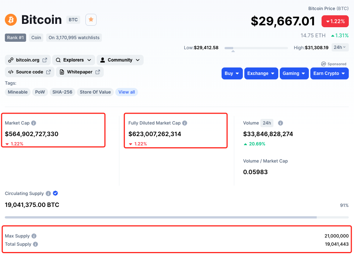
Task: Click the Market Cap value $564,902,727,330
Action: pyautogui.click(x=32, y=134)
